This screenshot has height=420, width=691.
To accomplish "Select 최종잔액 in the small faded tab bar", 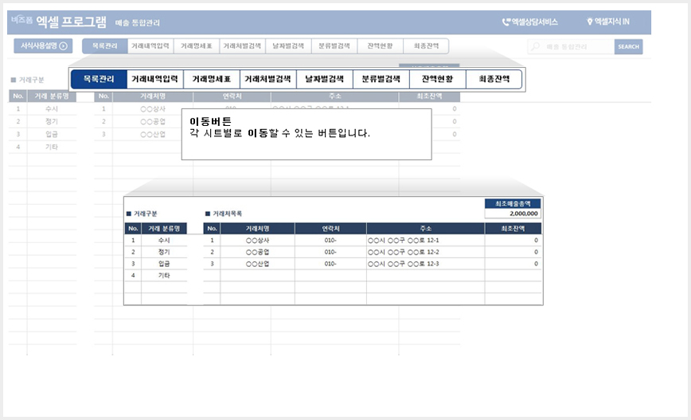I will pos(426,46).
